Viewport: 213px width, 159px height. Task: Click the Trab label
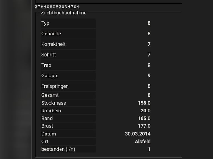pos(46,65)
